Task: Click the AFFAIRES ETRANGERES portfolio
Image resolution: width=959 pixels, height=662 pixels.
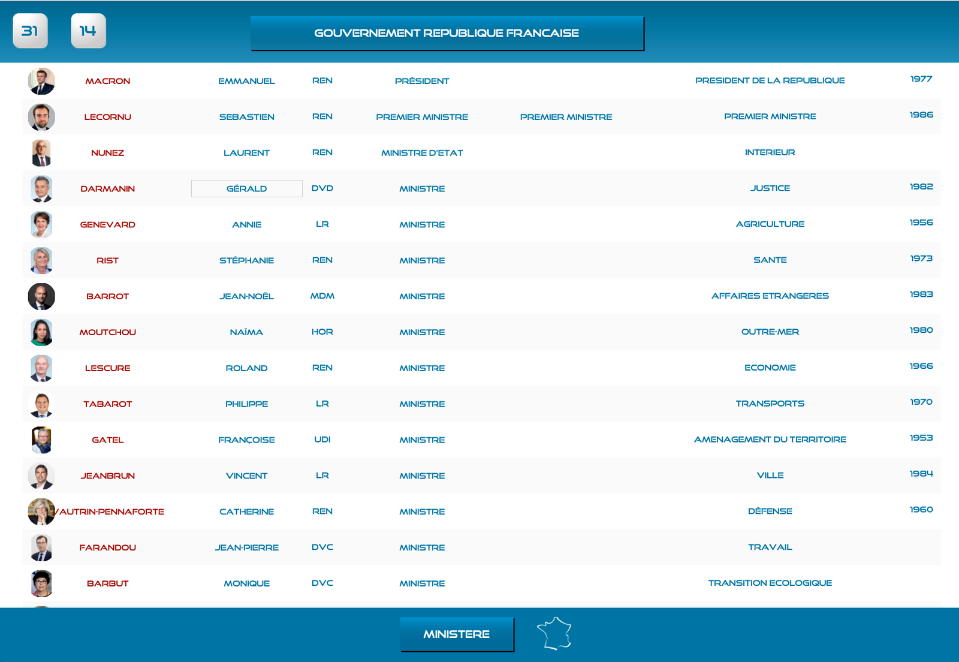Action: (770, 296)
